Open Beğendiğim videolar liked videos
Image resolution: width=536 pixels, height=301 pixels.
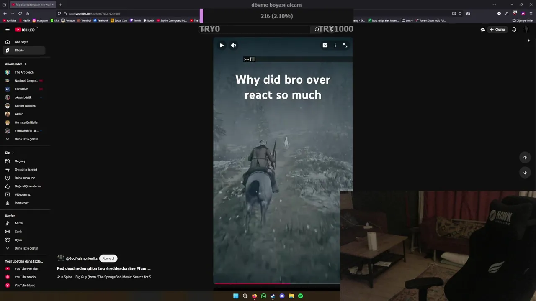[24, 186]
